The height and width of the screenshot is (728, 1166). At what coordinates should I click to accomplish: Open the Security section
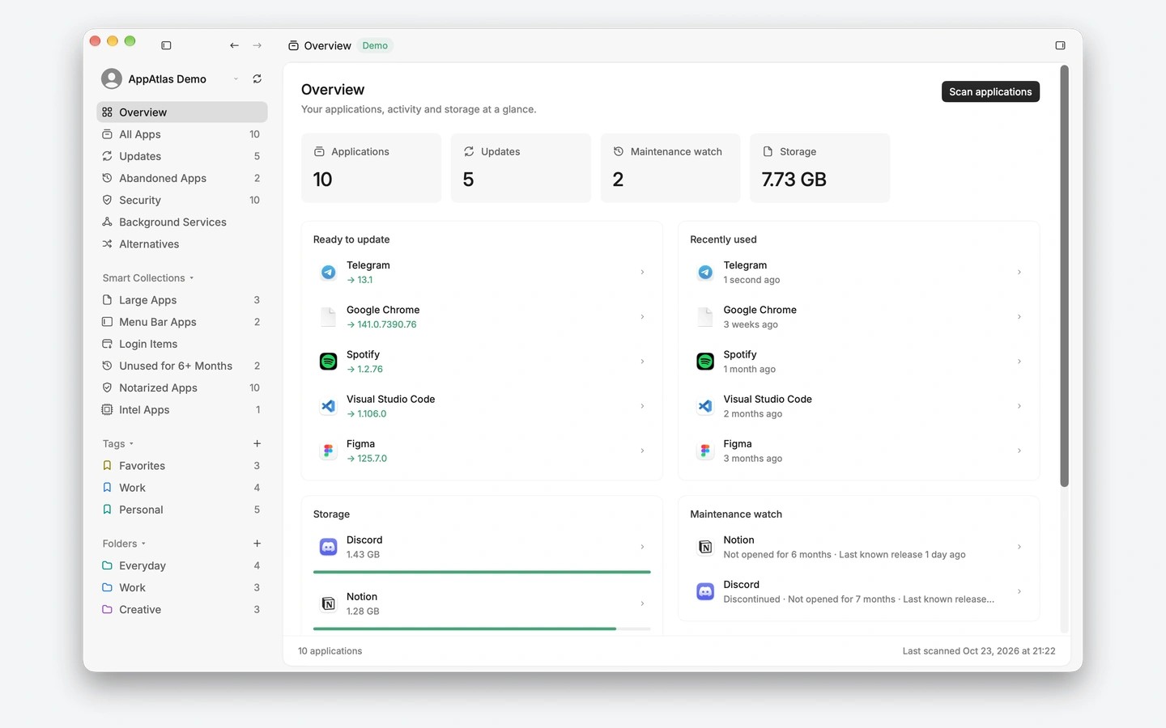182,200
